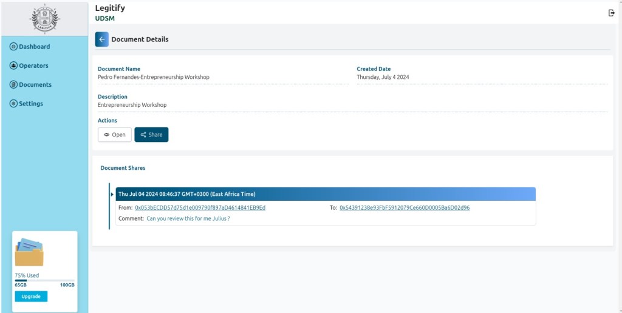Click the '75% Used' storage label
The width and height of the screenshot is (622, 313).
pos(27,275)
